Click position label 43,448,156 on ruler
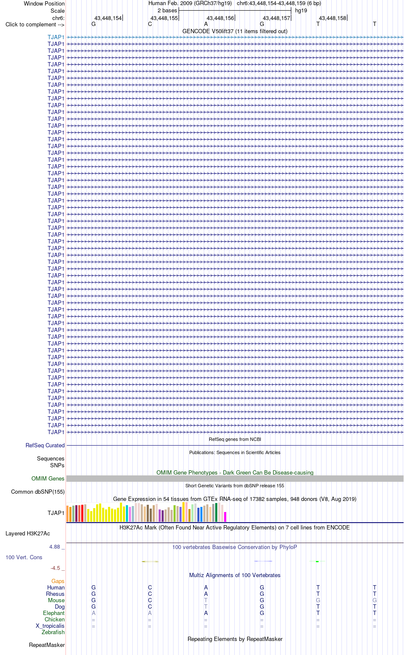The height and width of the screenshot is (655, 404). pyautogui.click(x=220, y=18)
